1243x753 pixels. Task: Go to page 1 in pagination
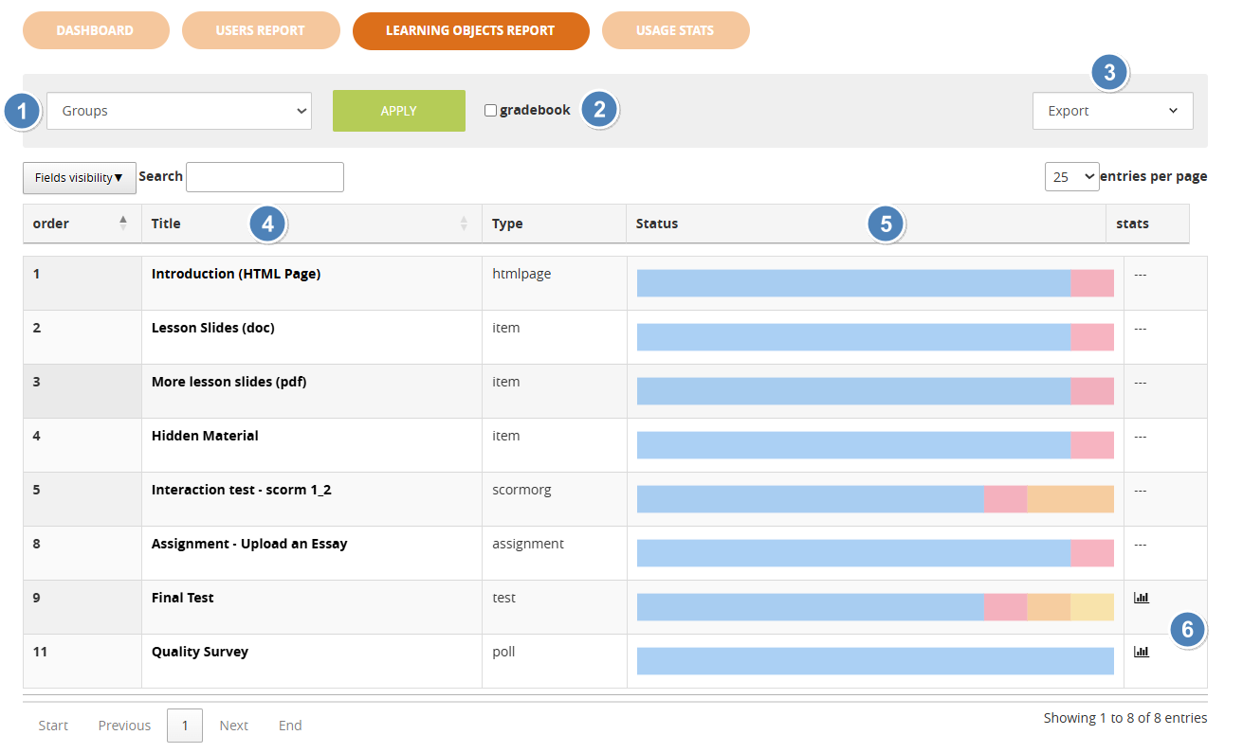coord(185,726)
